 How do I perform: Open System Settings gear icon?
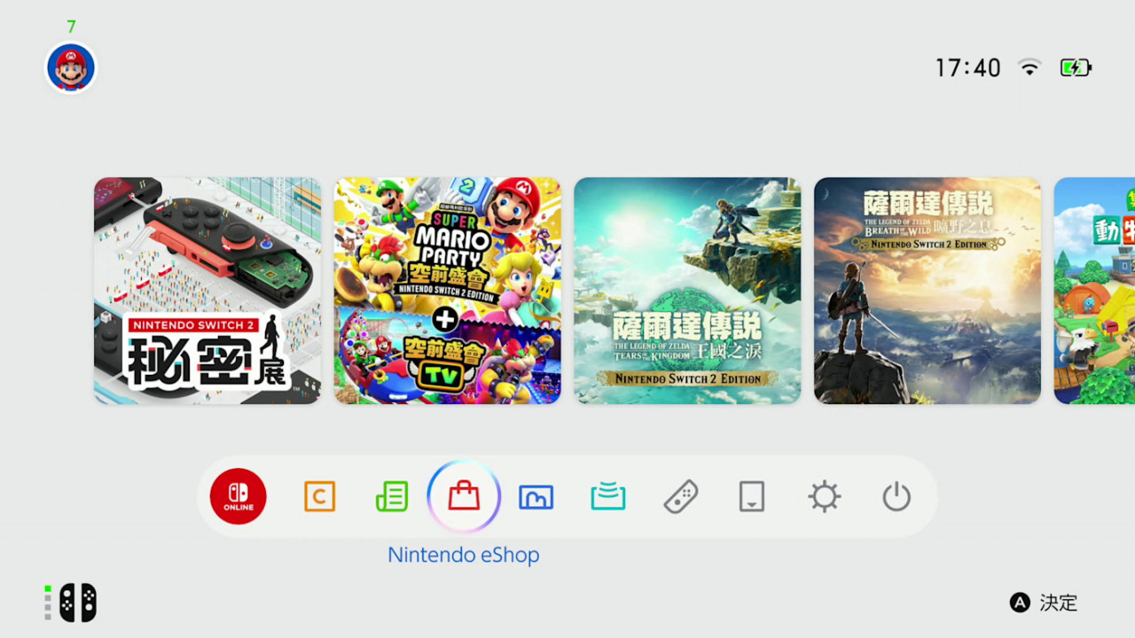point(825,496)
